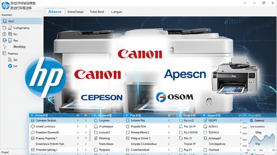Viewport: 277px width, 155px height.
Task: Open the Poe column header dropdown arrow
Action: click(127, 115)
